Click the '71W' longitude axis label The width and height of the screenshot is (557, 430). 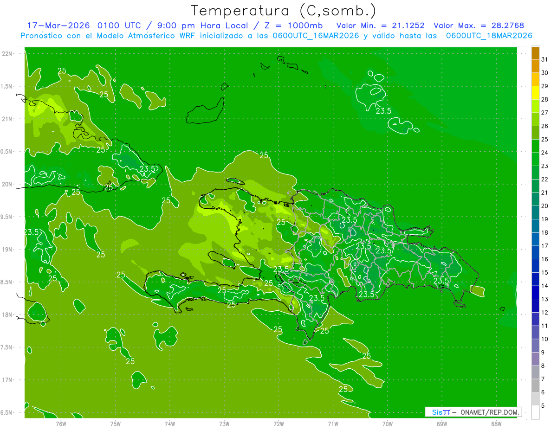tap(333, 424)
